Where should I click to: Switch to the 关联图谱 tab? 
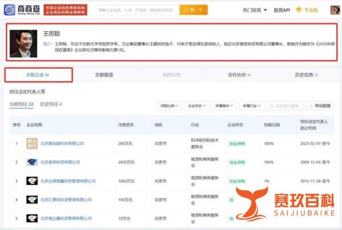(104, 75)
